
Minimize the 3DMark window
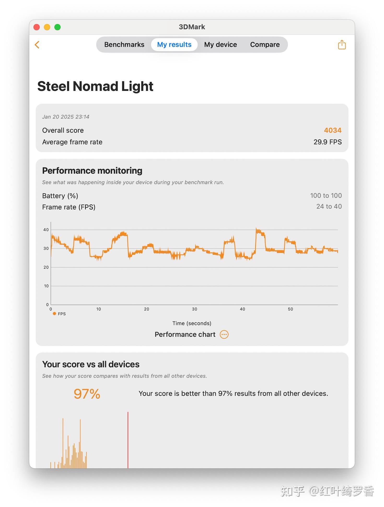click(x=47, y=27)
